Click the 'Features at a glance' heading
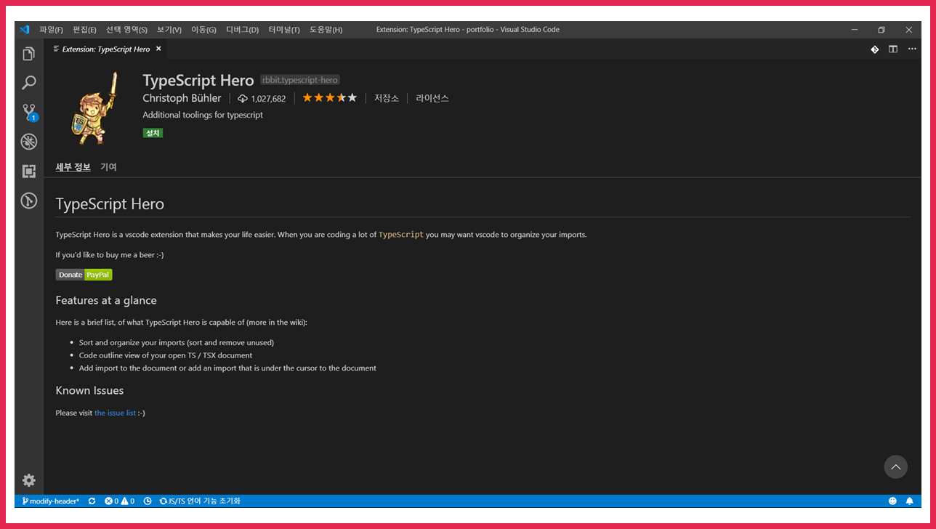The image size is (936, 529). pos(106,300)
